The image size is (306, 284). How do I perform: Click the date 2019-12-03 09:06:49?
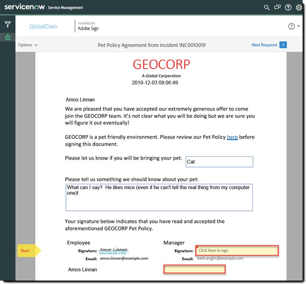pos(155,83)
